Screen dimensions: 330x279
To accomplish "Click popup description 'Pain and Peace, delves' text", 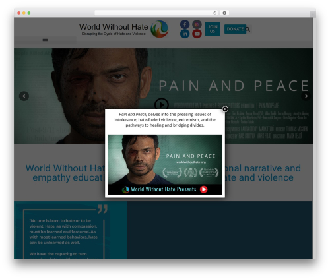I will point(165,120).
